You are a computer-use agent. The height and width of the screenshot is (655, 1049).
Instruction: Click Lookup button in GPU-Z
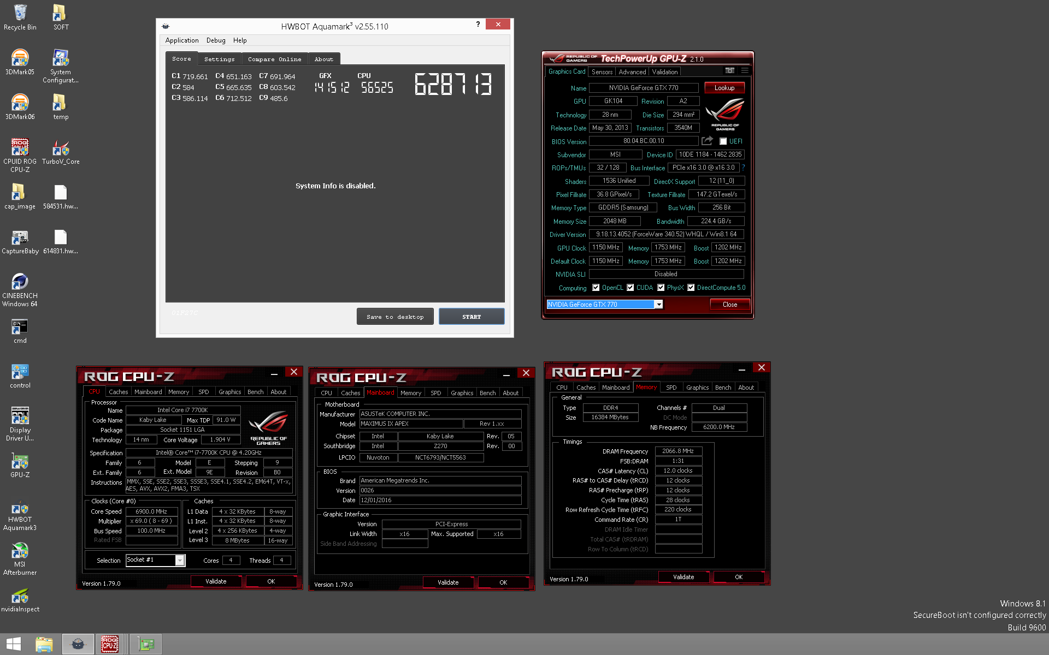(724, 88)
